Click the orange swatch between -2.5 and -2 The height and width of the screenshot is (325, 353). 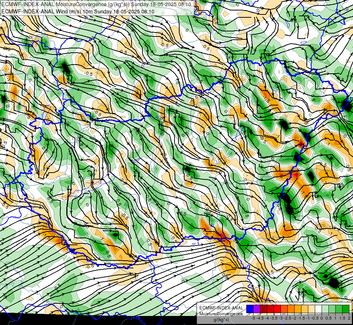tap(291, 309)
